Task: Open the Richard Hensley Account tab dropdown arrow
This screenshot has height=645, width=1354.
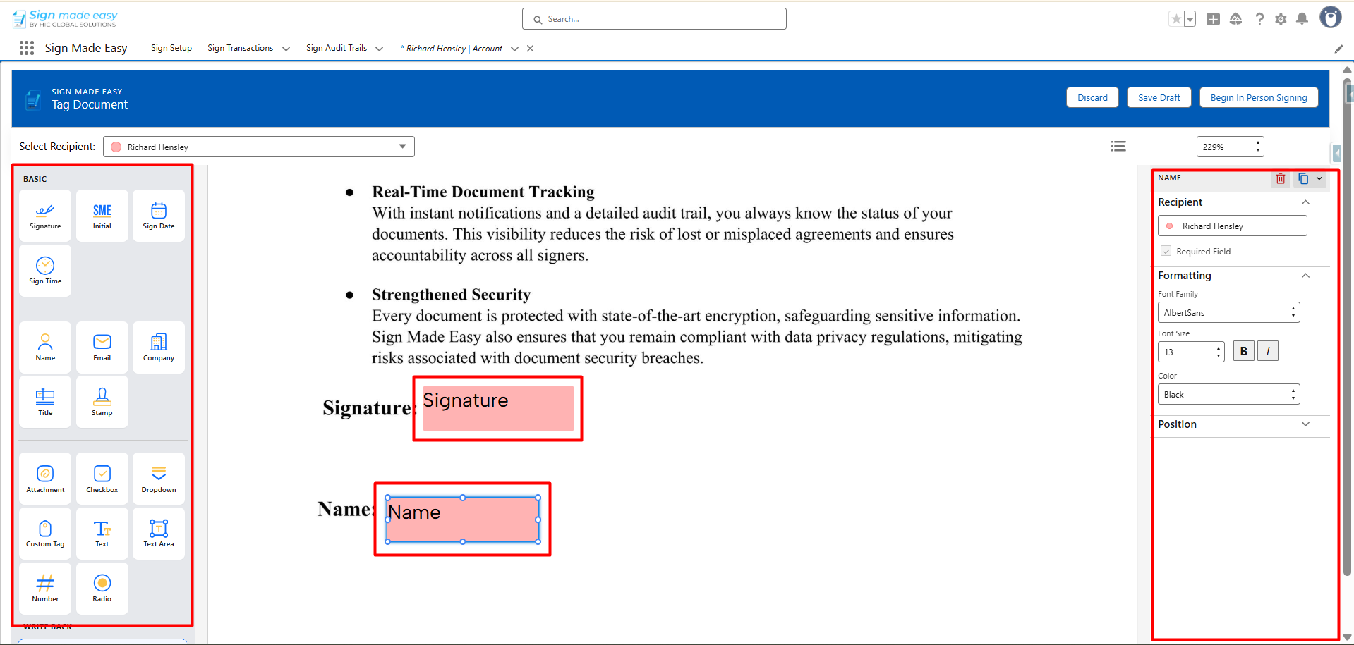Action: click(514, 49)
